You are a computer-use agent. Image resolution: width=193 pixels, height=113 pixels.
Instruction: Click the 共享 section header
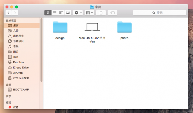pyautogui.click(x=8, y=96)
